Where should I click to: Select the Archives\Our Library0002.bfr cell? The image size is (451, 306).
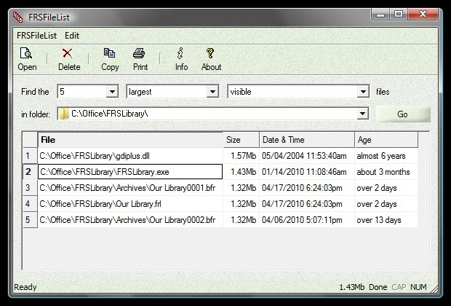130,220
